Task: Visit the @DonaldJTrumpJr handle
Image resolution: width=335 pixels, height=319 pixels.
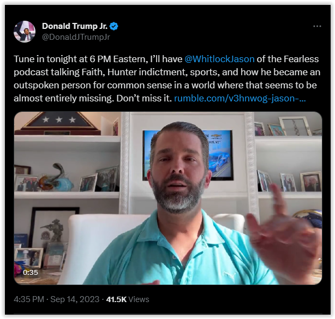Action: (76, 37)
